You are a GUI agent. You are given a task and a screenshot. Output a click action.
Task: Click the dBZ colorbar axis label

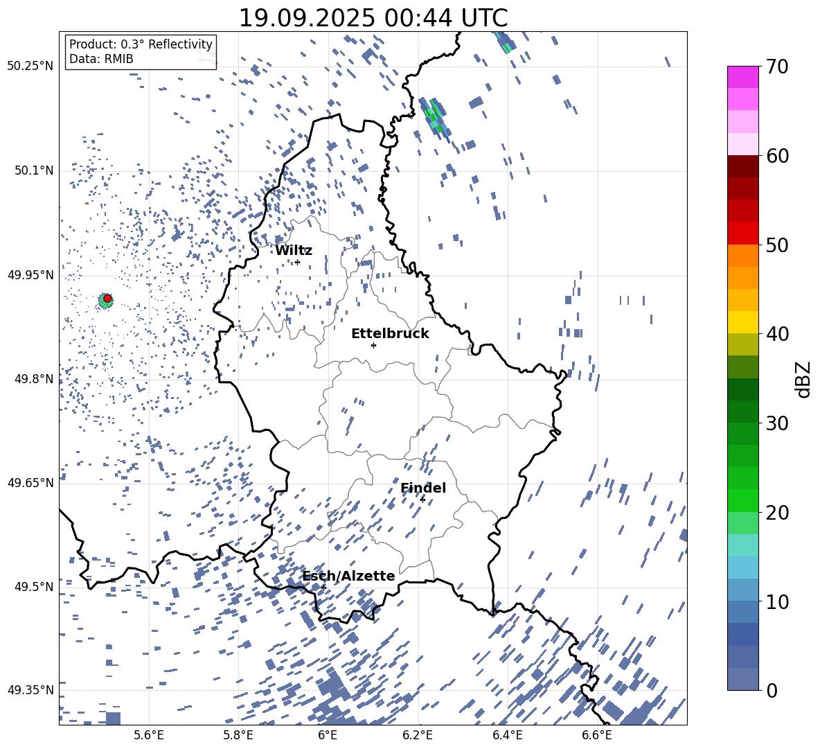tap(803, 379)
